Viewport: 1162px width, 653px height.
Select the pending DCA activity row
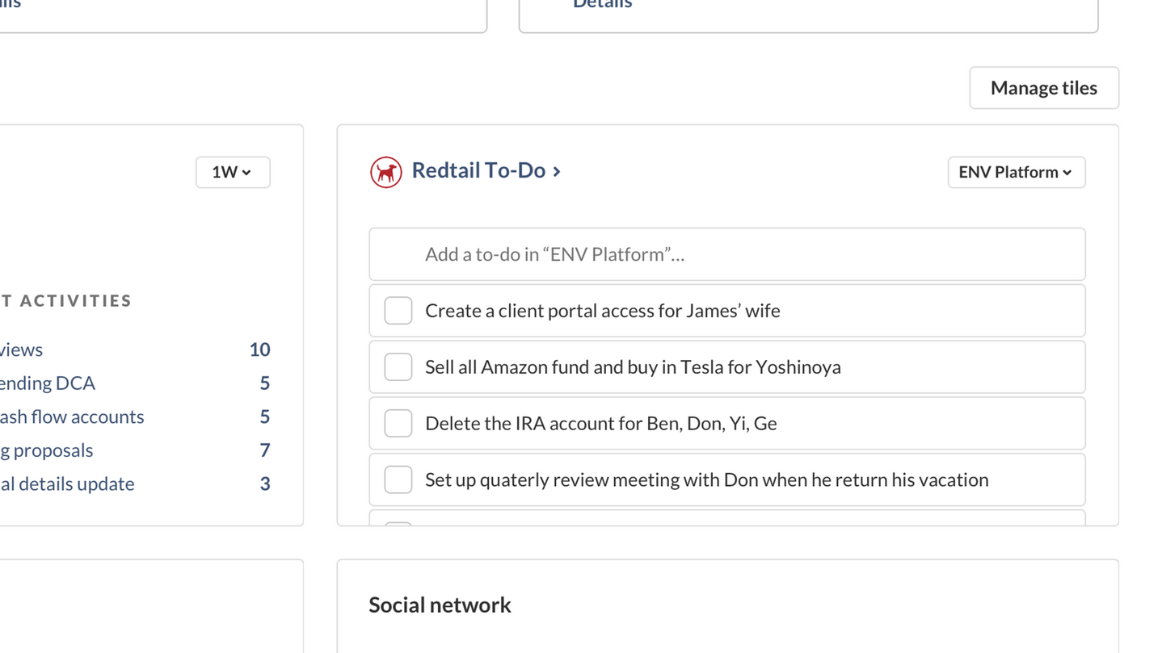coord(47,383)
